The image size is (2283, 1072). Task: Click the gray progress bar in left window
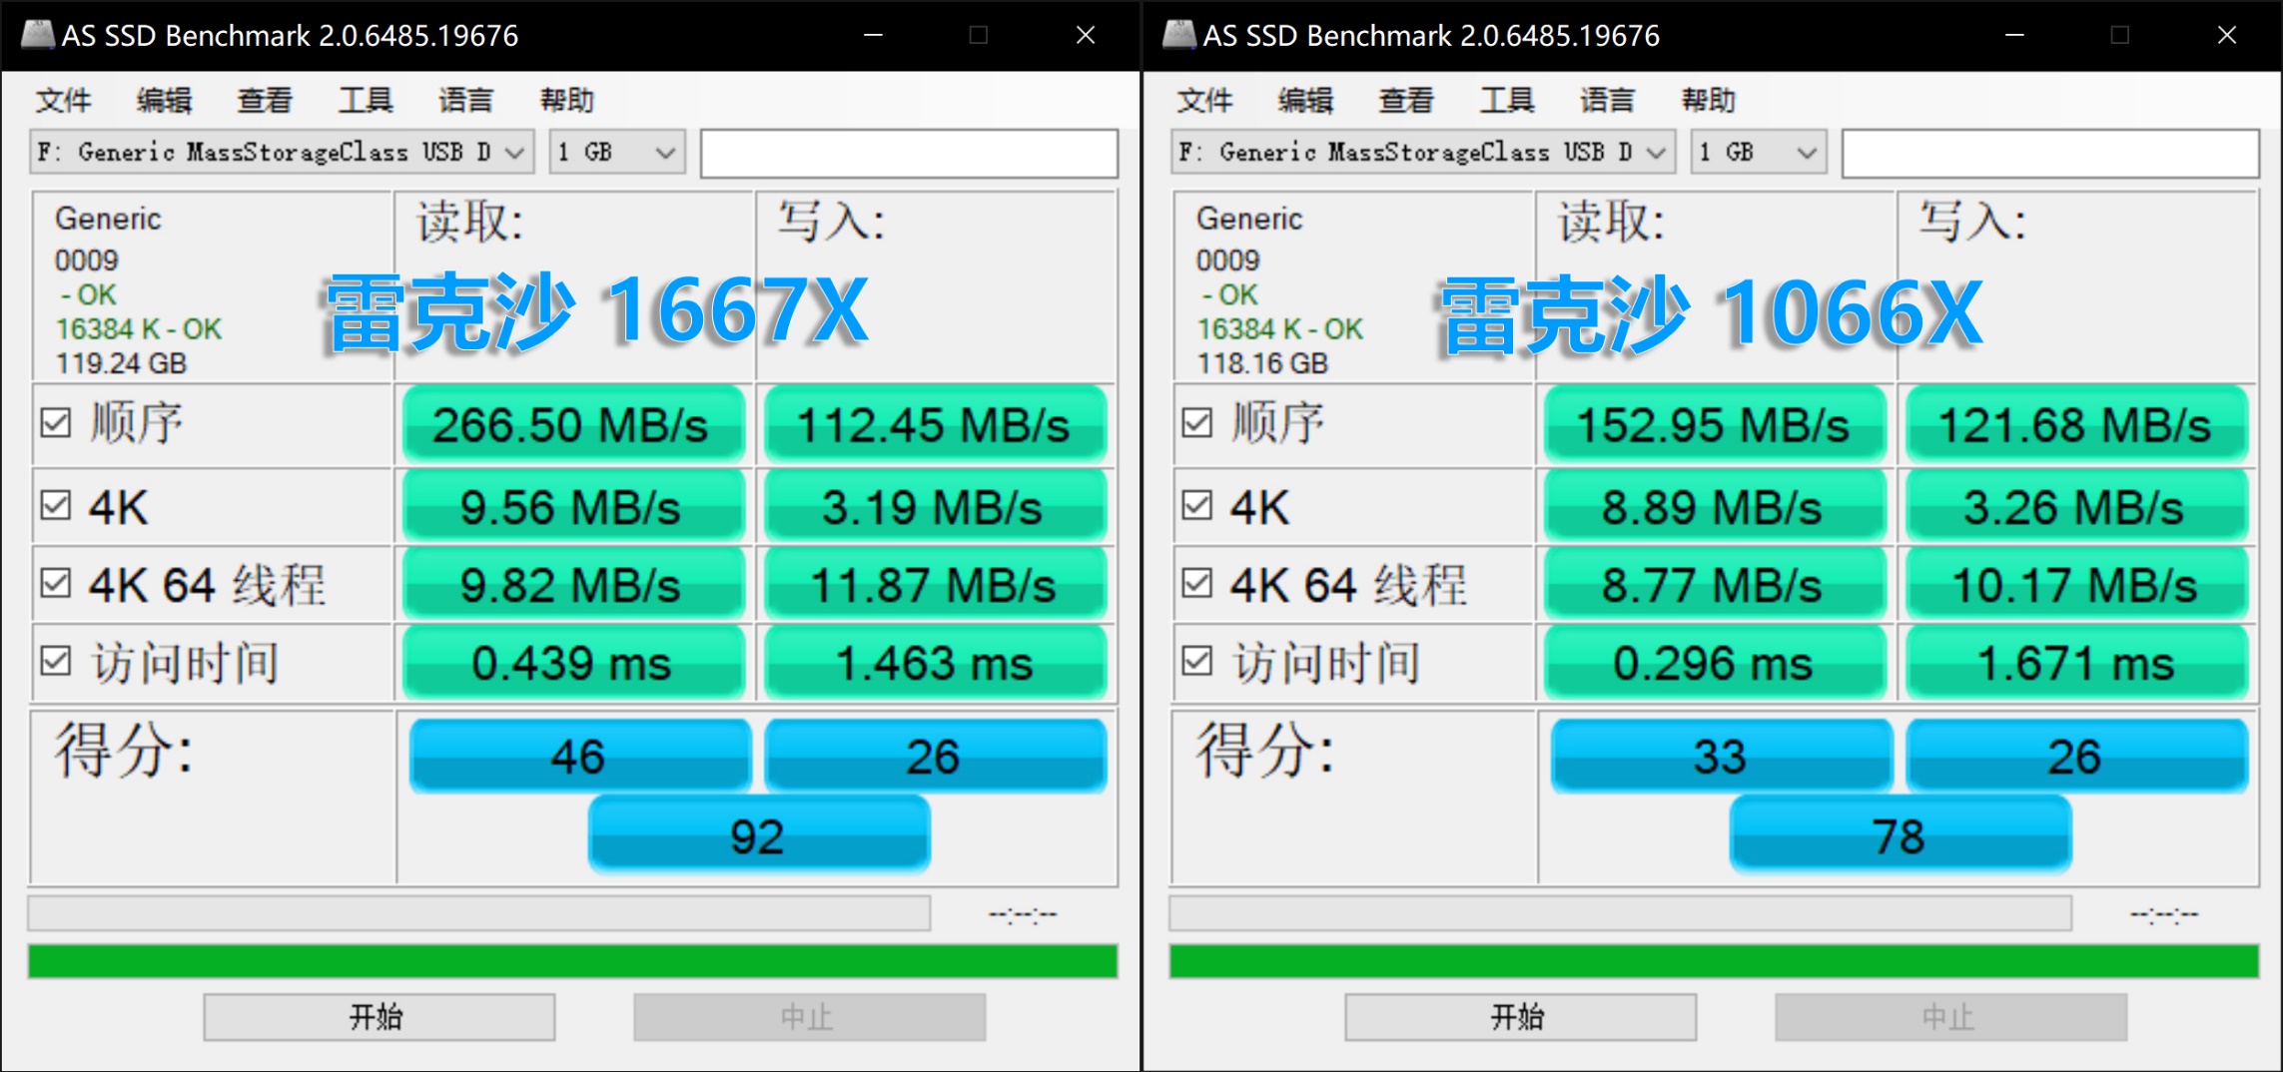click(x=479, y=913)
